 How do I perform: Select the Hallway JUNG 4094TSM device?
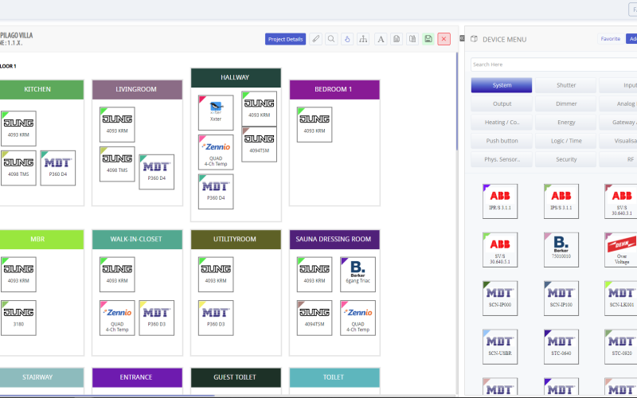click(x=260, y=144)
